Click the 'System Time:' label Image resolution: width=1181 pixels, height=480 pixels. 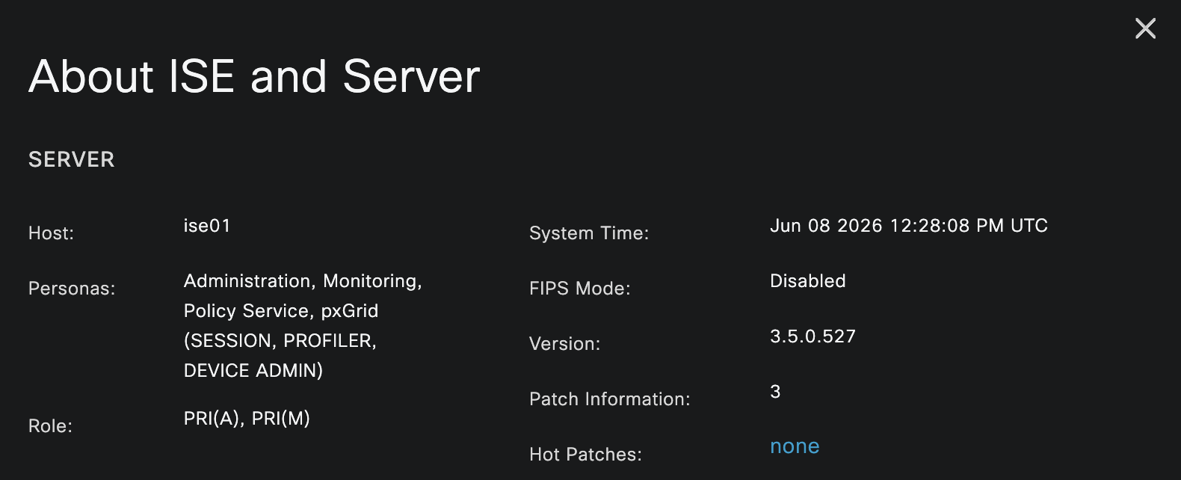coord(589,233)
